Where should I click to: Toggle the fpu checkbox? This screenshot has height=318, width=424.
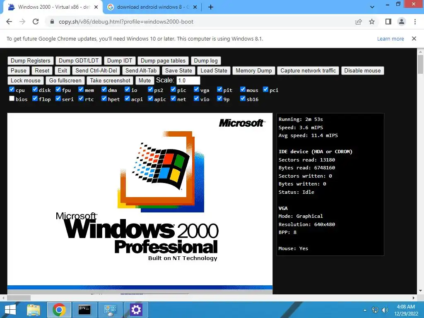pos(58,89)
